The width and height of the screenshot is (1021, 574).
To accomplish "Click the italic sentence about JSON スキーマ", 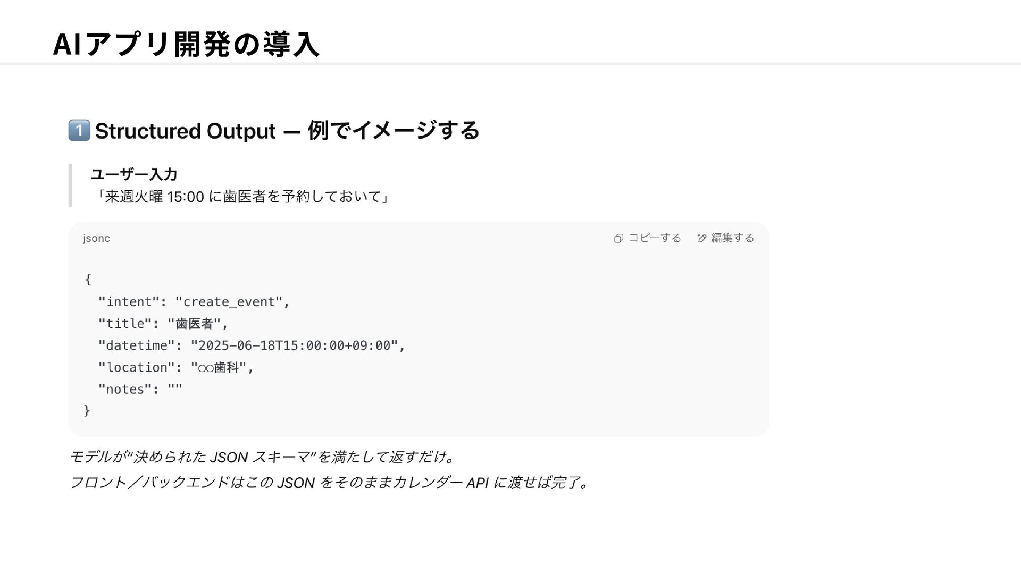I will click(262, 457).
